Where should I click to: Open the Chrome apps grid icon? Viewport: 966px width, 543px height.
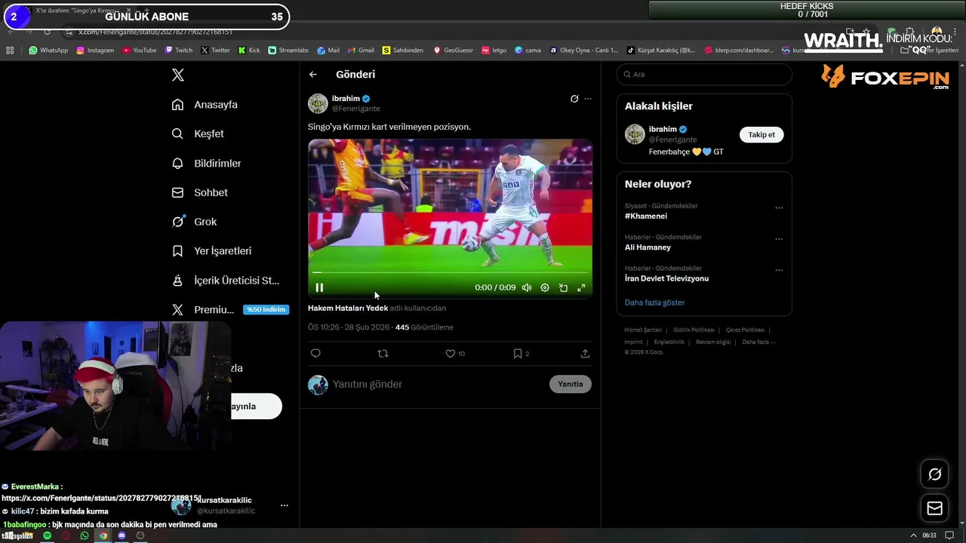10,51
